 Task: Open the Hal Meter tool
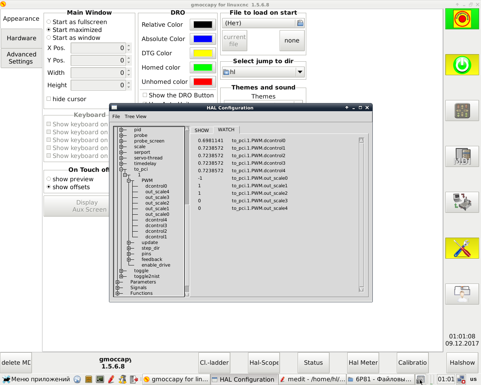pos(363,362)
